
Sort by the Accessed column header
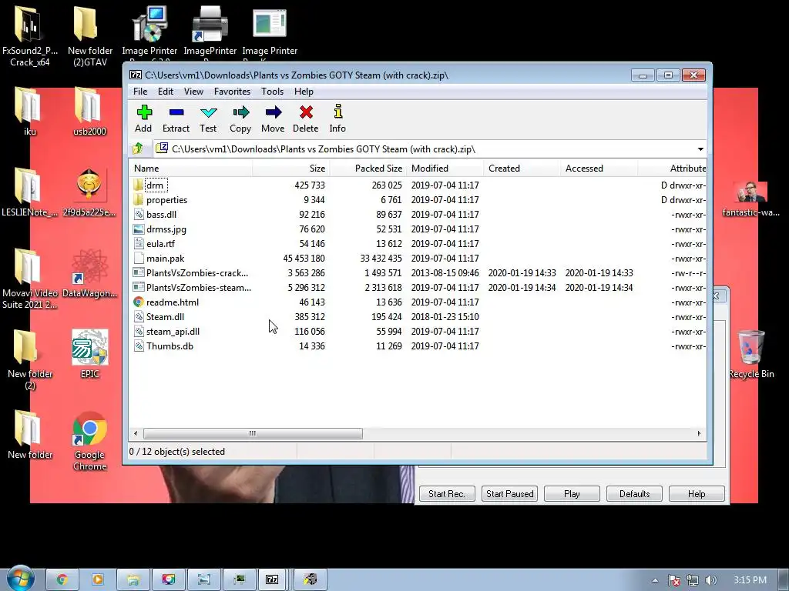coord(599,169)
